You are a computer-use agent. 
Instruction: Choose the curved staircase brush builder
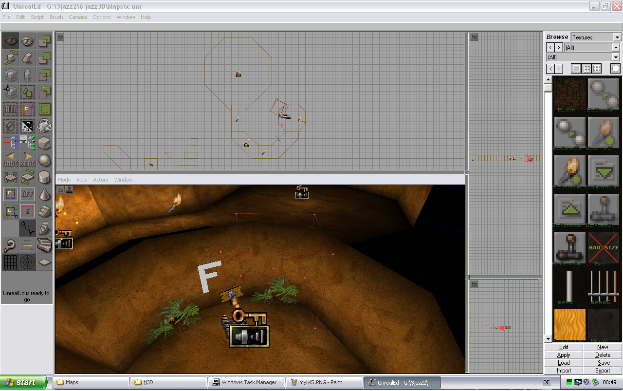tap(44, 245)
